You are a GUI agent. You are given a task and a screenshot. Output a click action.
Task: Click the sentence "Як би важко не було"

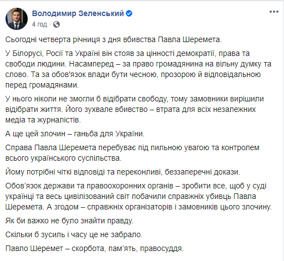(x=69, y=221)
